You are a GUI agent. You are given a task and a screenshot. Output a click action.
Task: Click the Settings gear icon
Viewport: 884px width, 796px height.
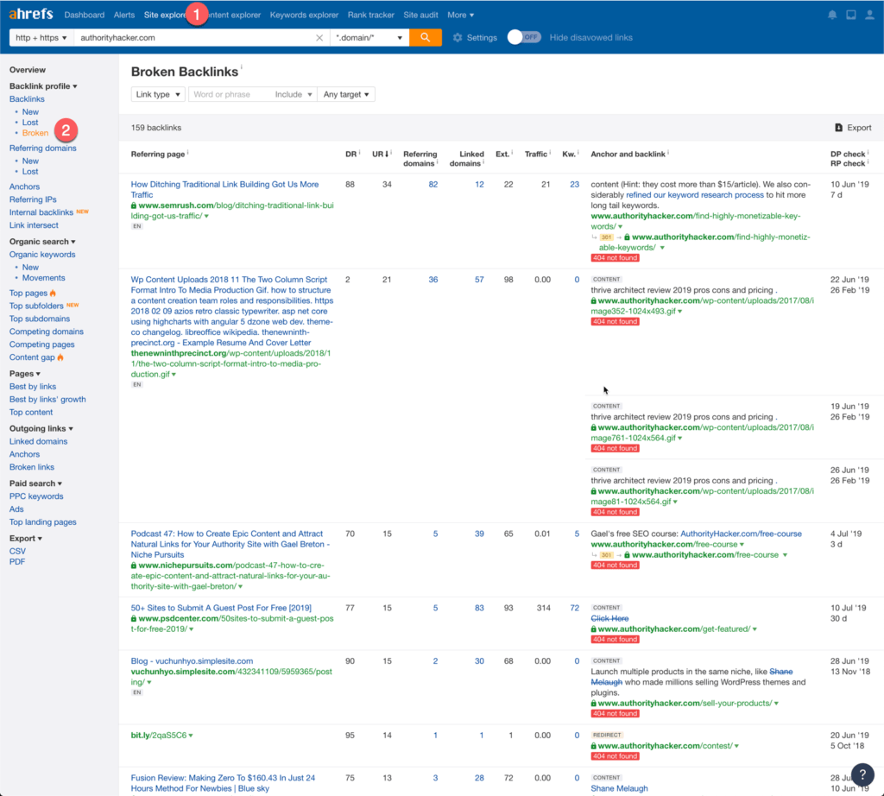click(458, 38)
